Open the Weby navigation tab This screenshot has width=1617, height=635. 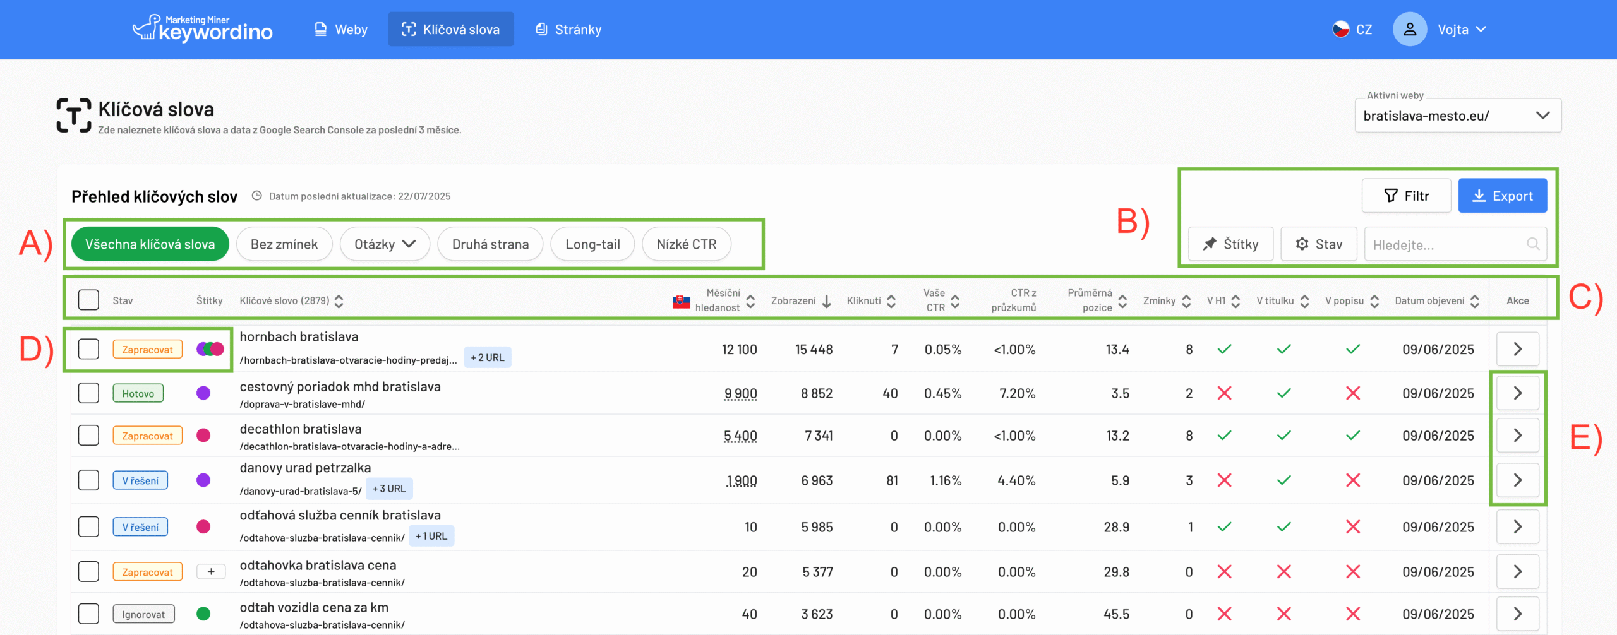click(x=341, y=30)
